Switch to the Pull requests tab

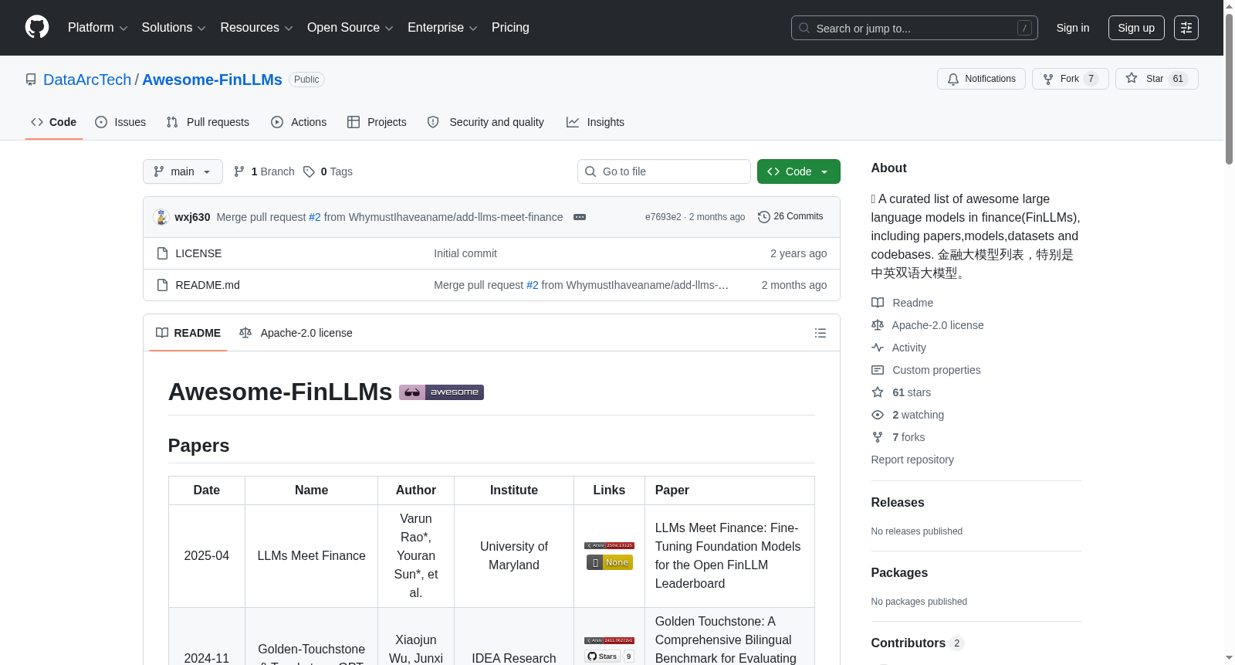coord(208,122)
